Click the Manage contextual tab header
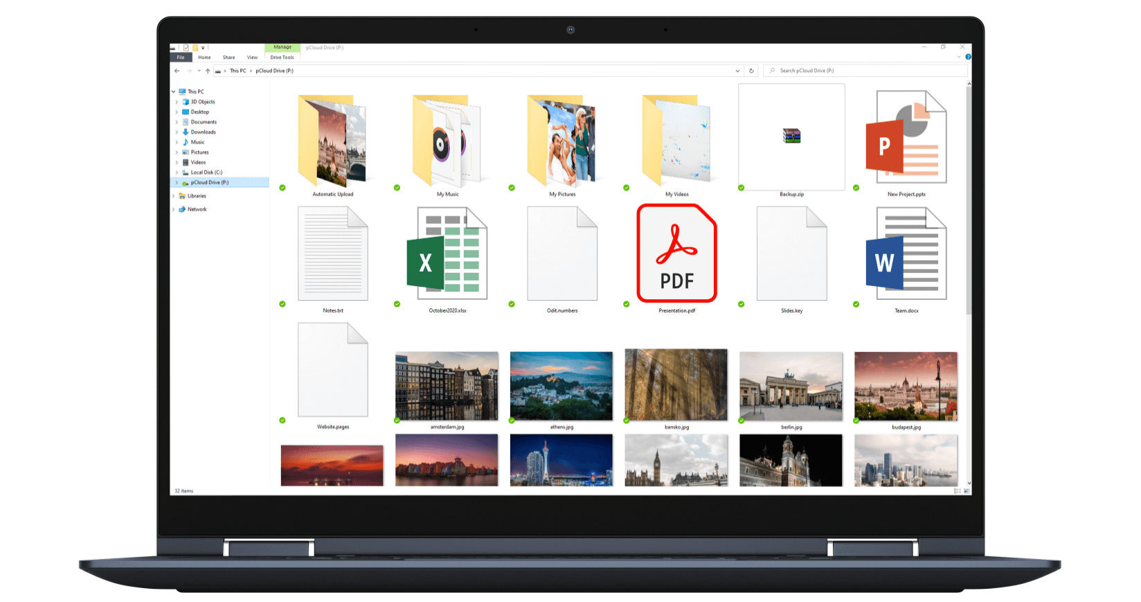 click(x=282, y=48)
